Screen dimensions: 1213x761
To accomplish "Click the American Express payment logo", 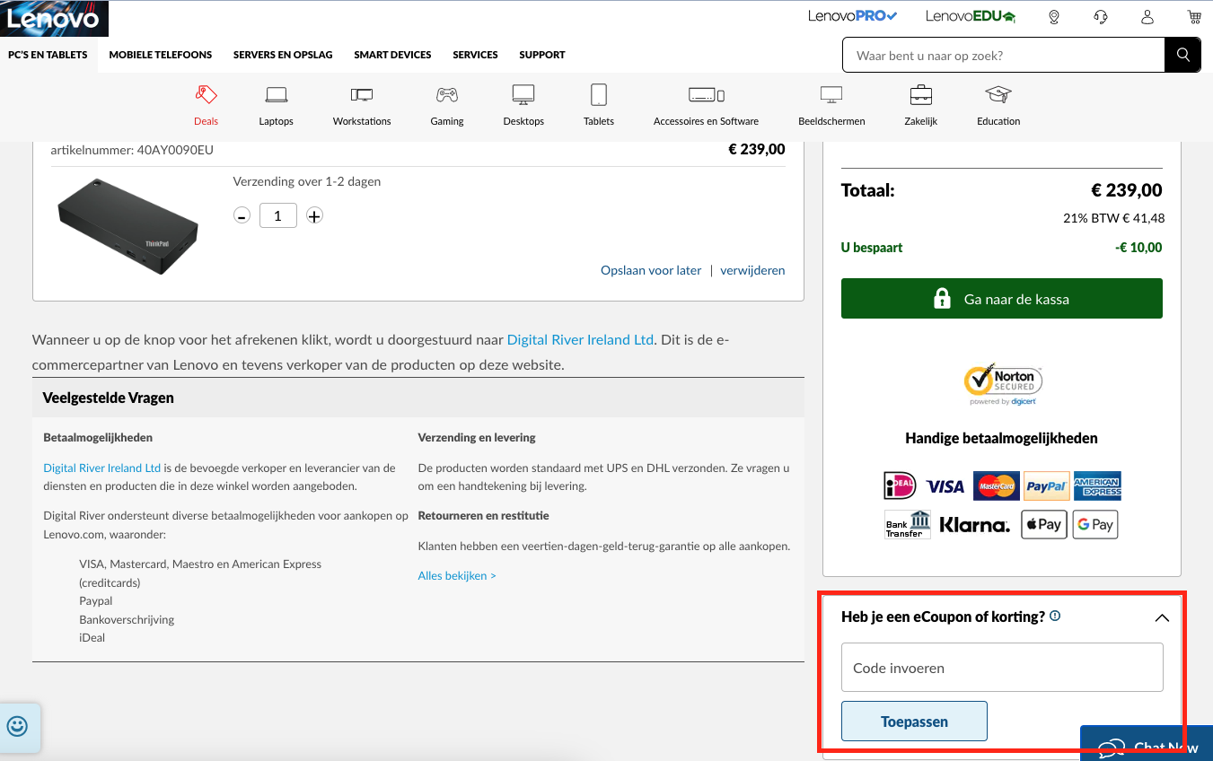I will coord(1097,485).
